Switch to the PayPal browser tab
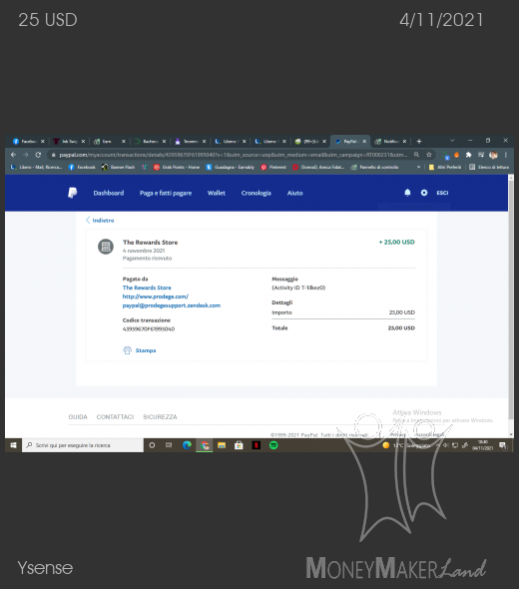Screen dimensions: 519x589 point(350,141)
